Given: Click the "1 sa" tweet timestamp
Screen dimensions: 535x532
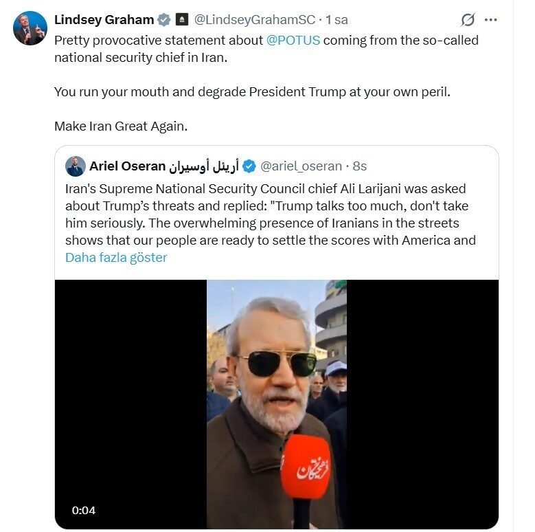Looking at the screenshot, I should [x=337, y=19].
